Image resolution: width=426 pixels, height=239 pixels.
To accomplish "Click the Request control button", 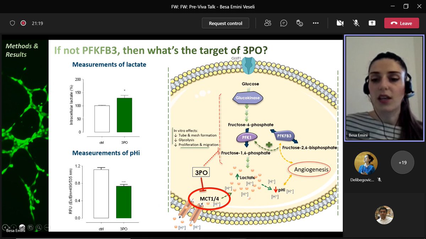I will (225, 23).
